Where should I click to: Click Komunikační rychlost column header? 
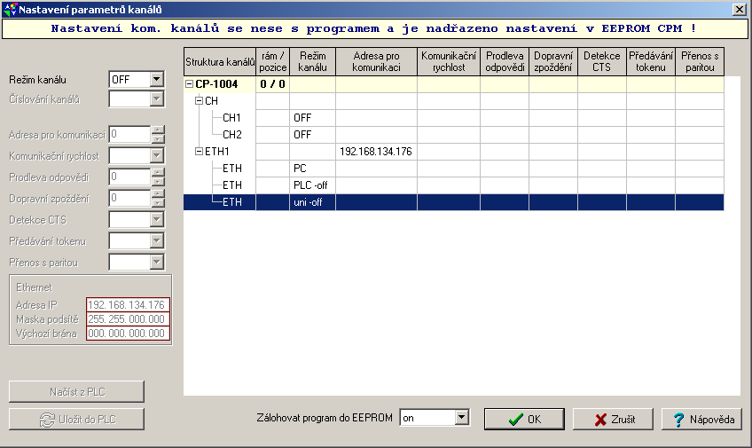point(449,61)
